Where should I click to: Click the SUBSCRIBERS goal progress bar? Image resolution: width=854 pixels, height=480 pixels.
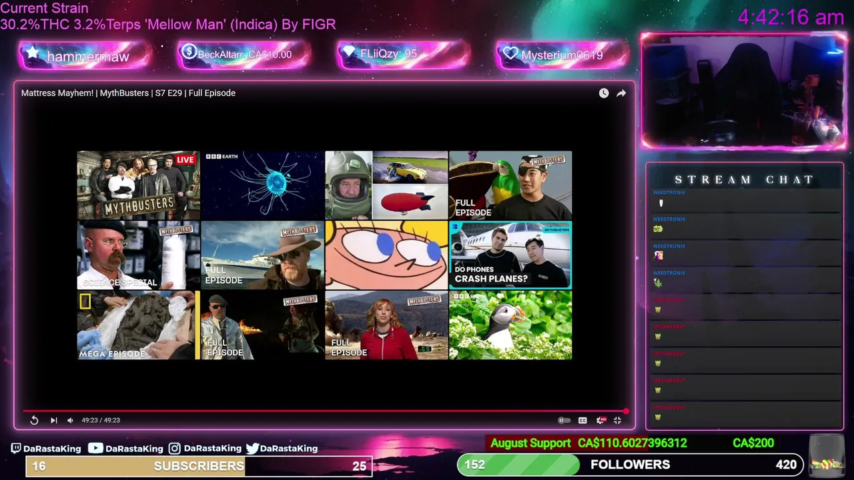pyautogui.click(x=199, y=466)
